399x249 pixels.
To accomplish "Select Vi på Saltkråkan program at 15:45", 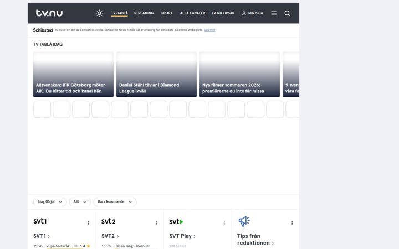I will (59, 246).
